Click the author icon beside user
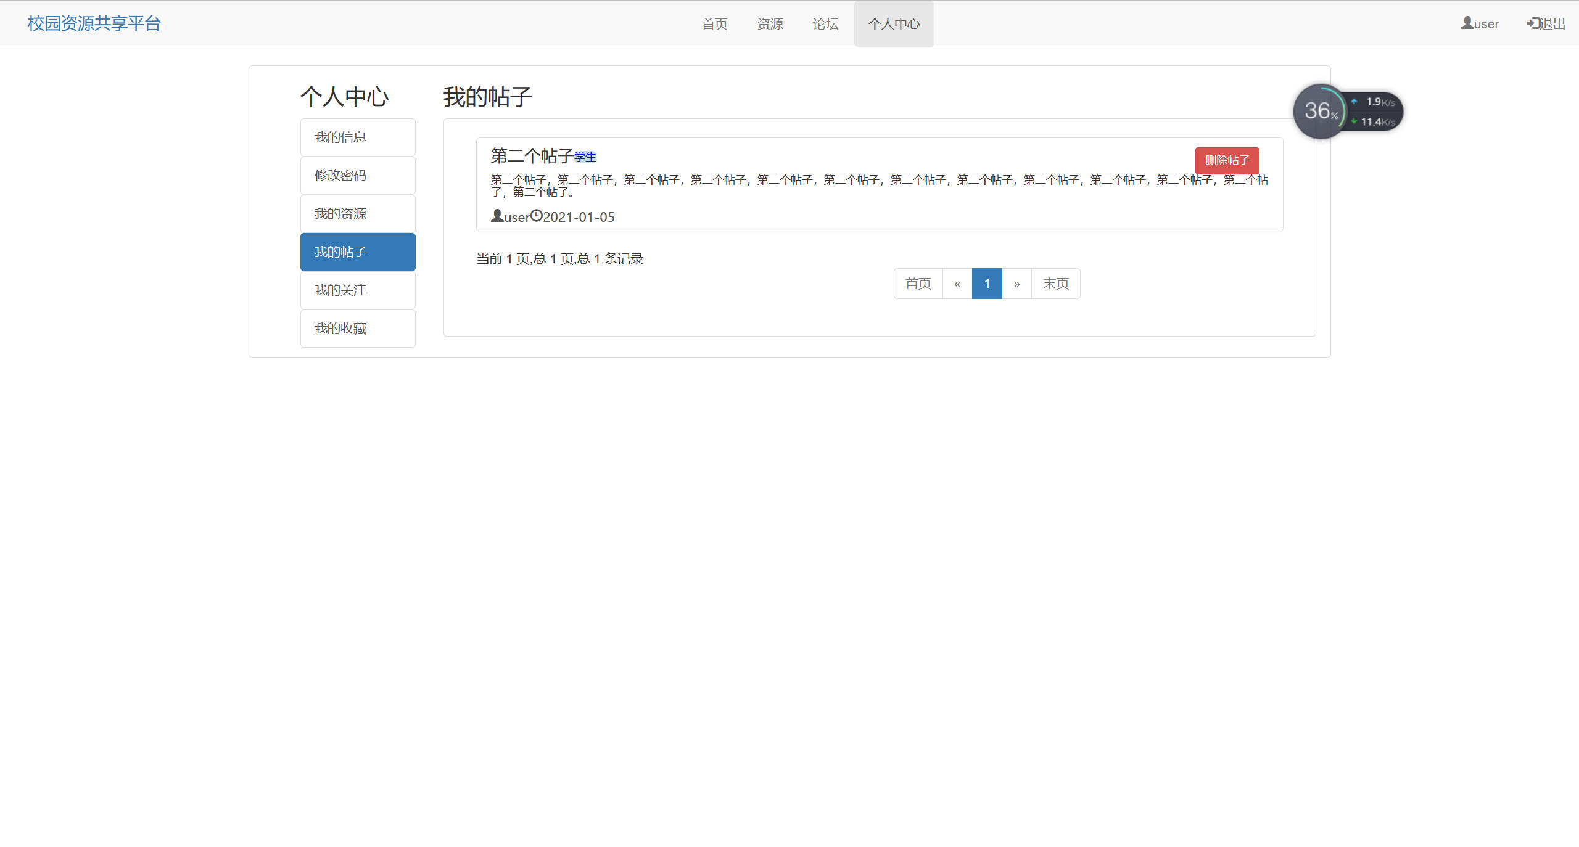 [497, 215]
